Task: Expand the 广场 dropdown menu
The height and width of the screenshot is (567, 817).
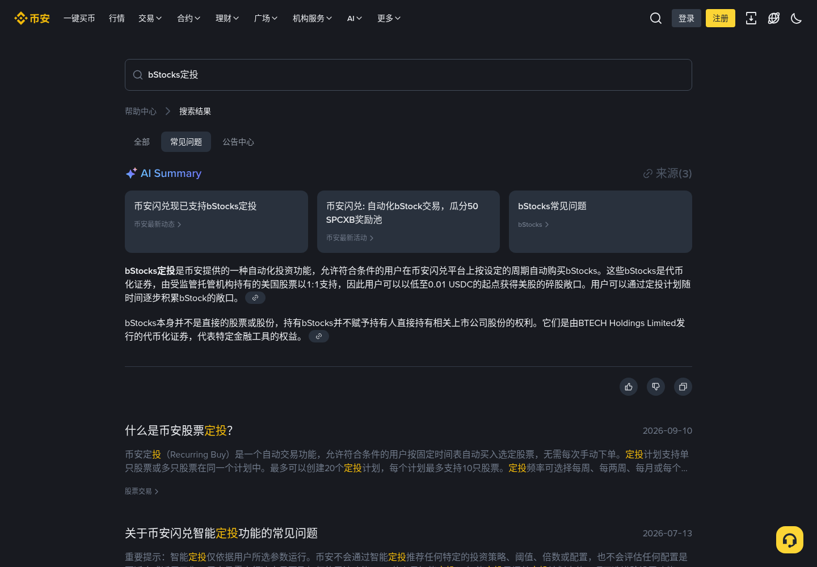Action: [x=266, y=18]
